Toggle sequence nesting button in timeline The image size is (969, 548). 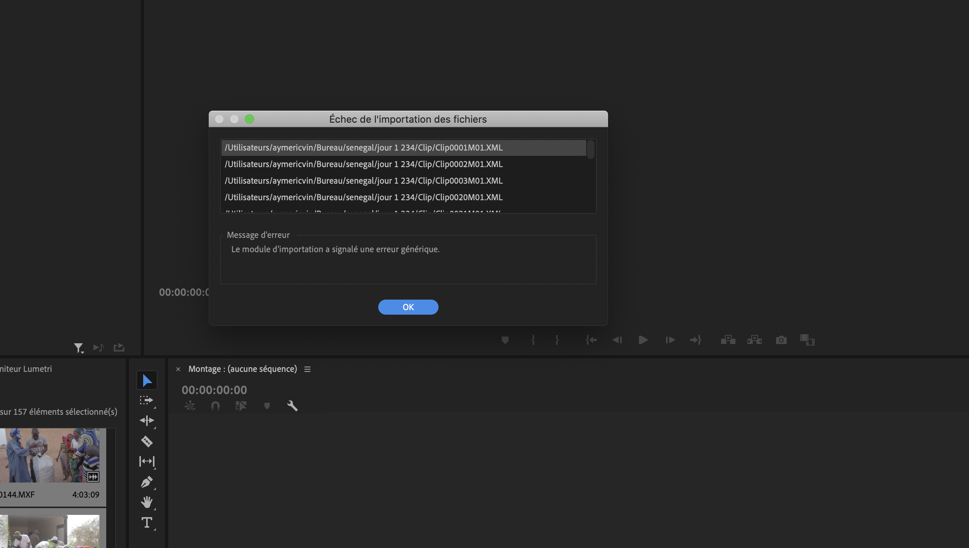point(190,406)
